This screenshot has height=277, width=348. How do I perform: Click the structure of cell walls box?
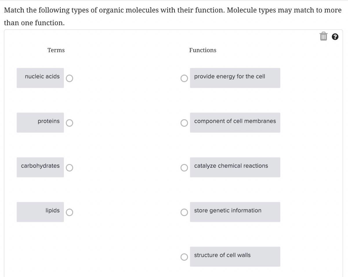235,256
